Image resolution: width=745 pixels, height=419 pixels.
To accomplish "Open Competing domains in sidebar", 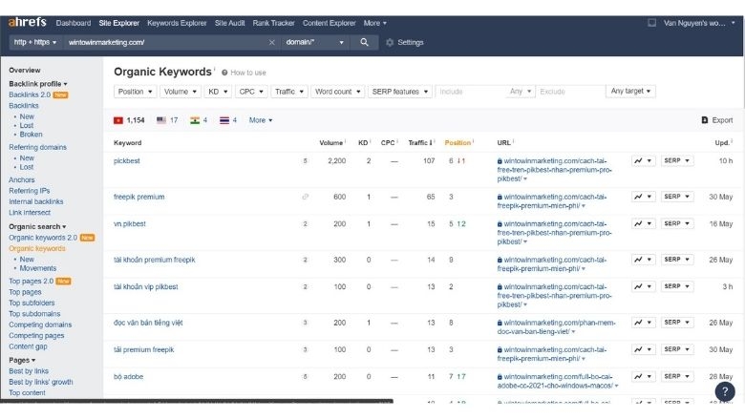I will (x=40, y=325).
